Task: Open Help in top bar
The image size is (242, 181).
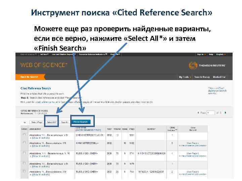Action: (x=211, y=55)
